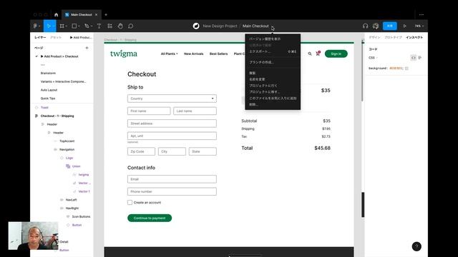Choose the first menu item (version history)

click(x=273, y=39)
